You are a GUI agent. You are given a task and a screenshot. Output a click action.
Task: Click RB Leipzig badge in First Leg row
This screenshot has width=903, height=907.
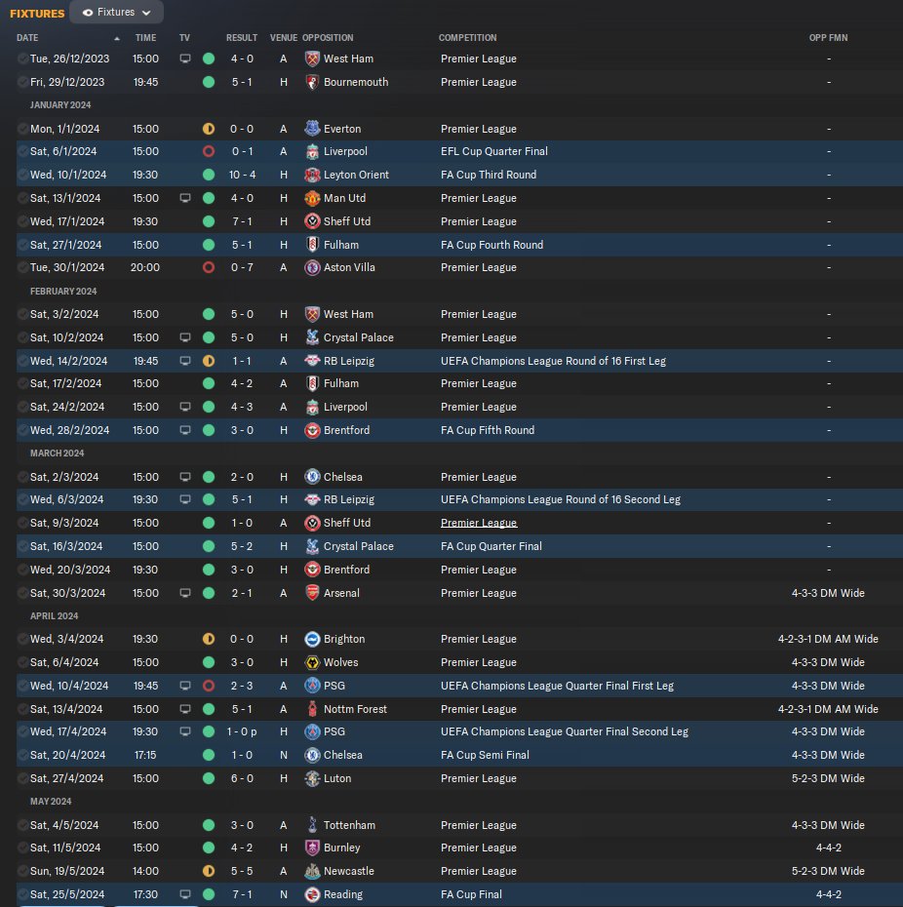click(312, 361)
